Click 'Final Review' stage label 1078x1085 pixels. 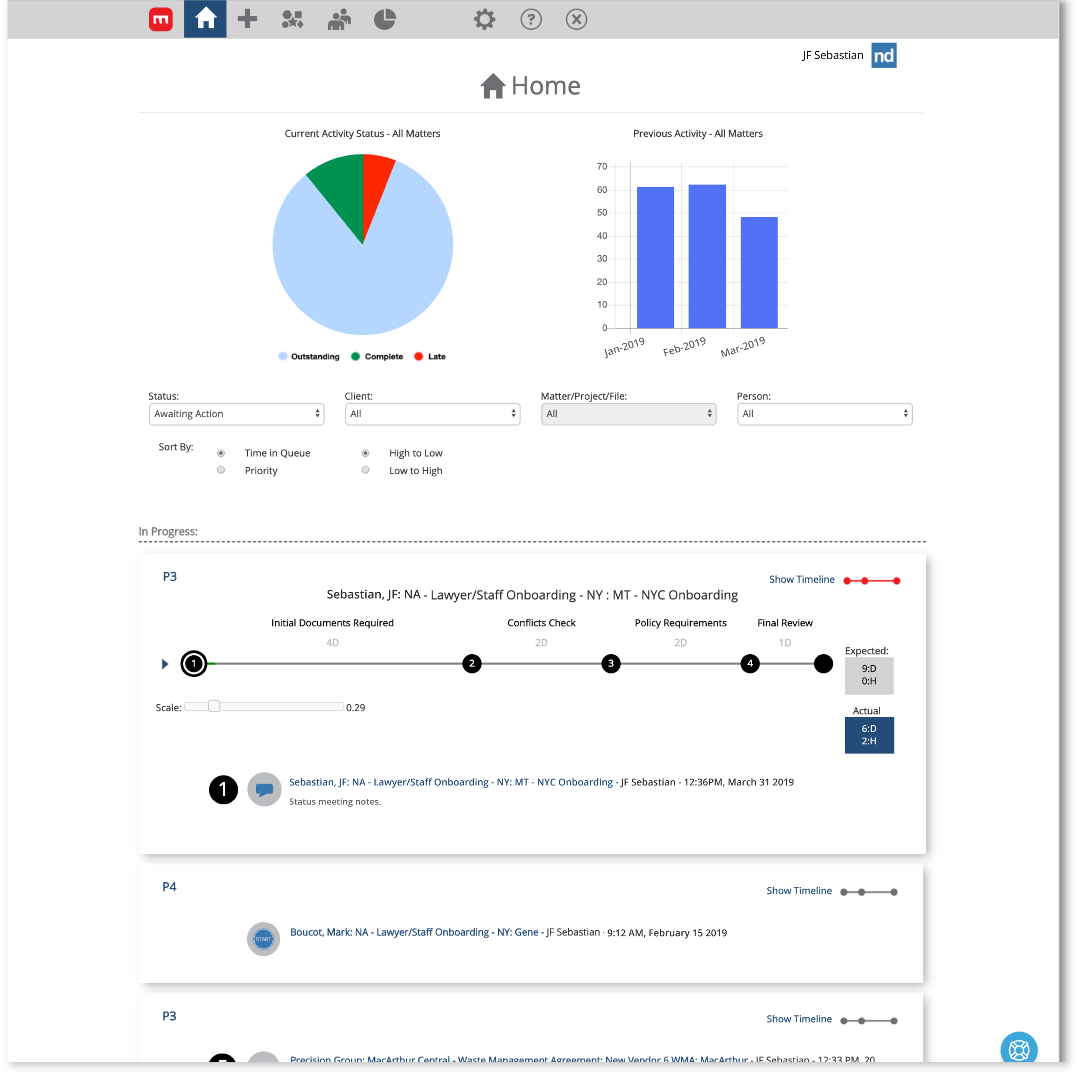click(785, 622)
